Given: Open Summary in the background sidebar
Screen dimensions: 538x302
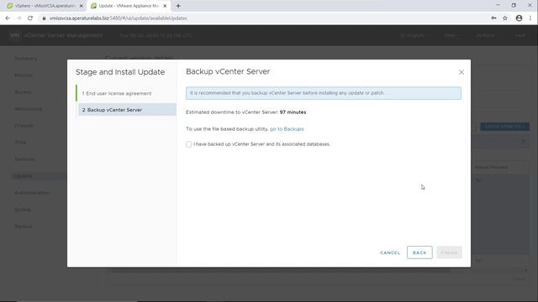Looking at the screenshot, I should pos(26,59).
